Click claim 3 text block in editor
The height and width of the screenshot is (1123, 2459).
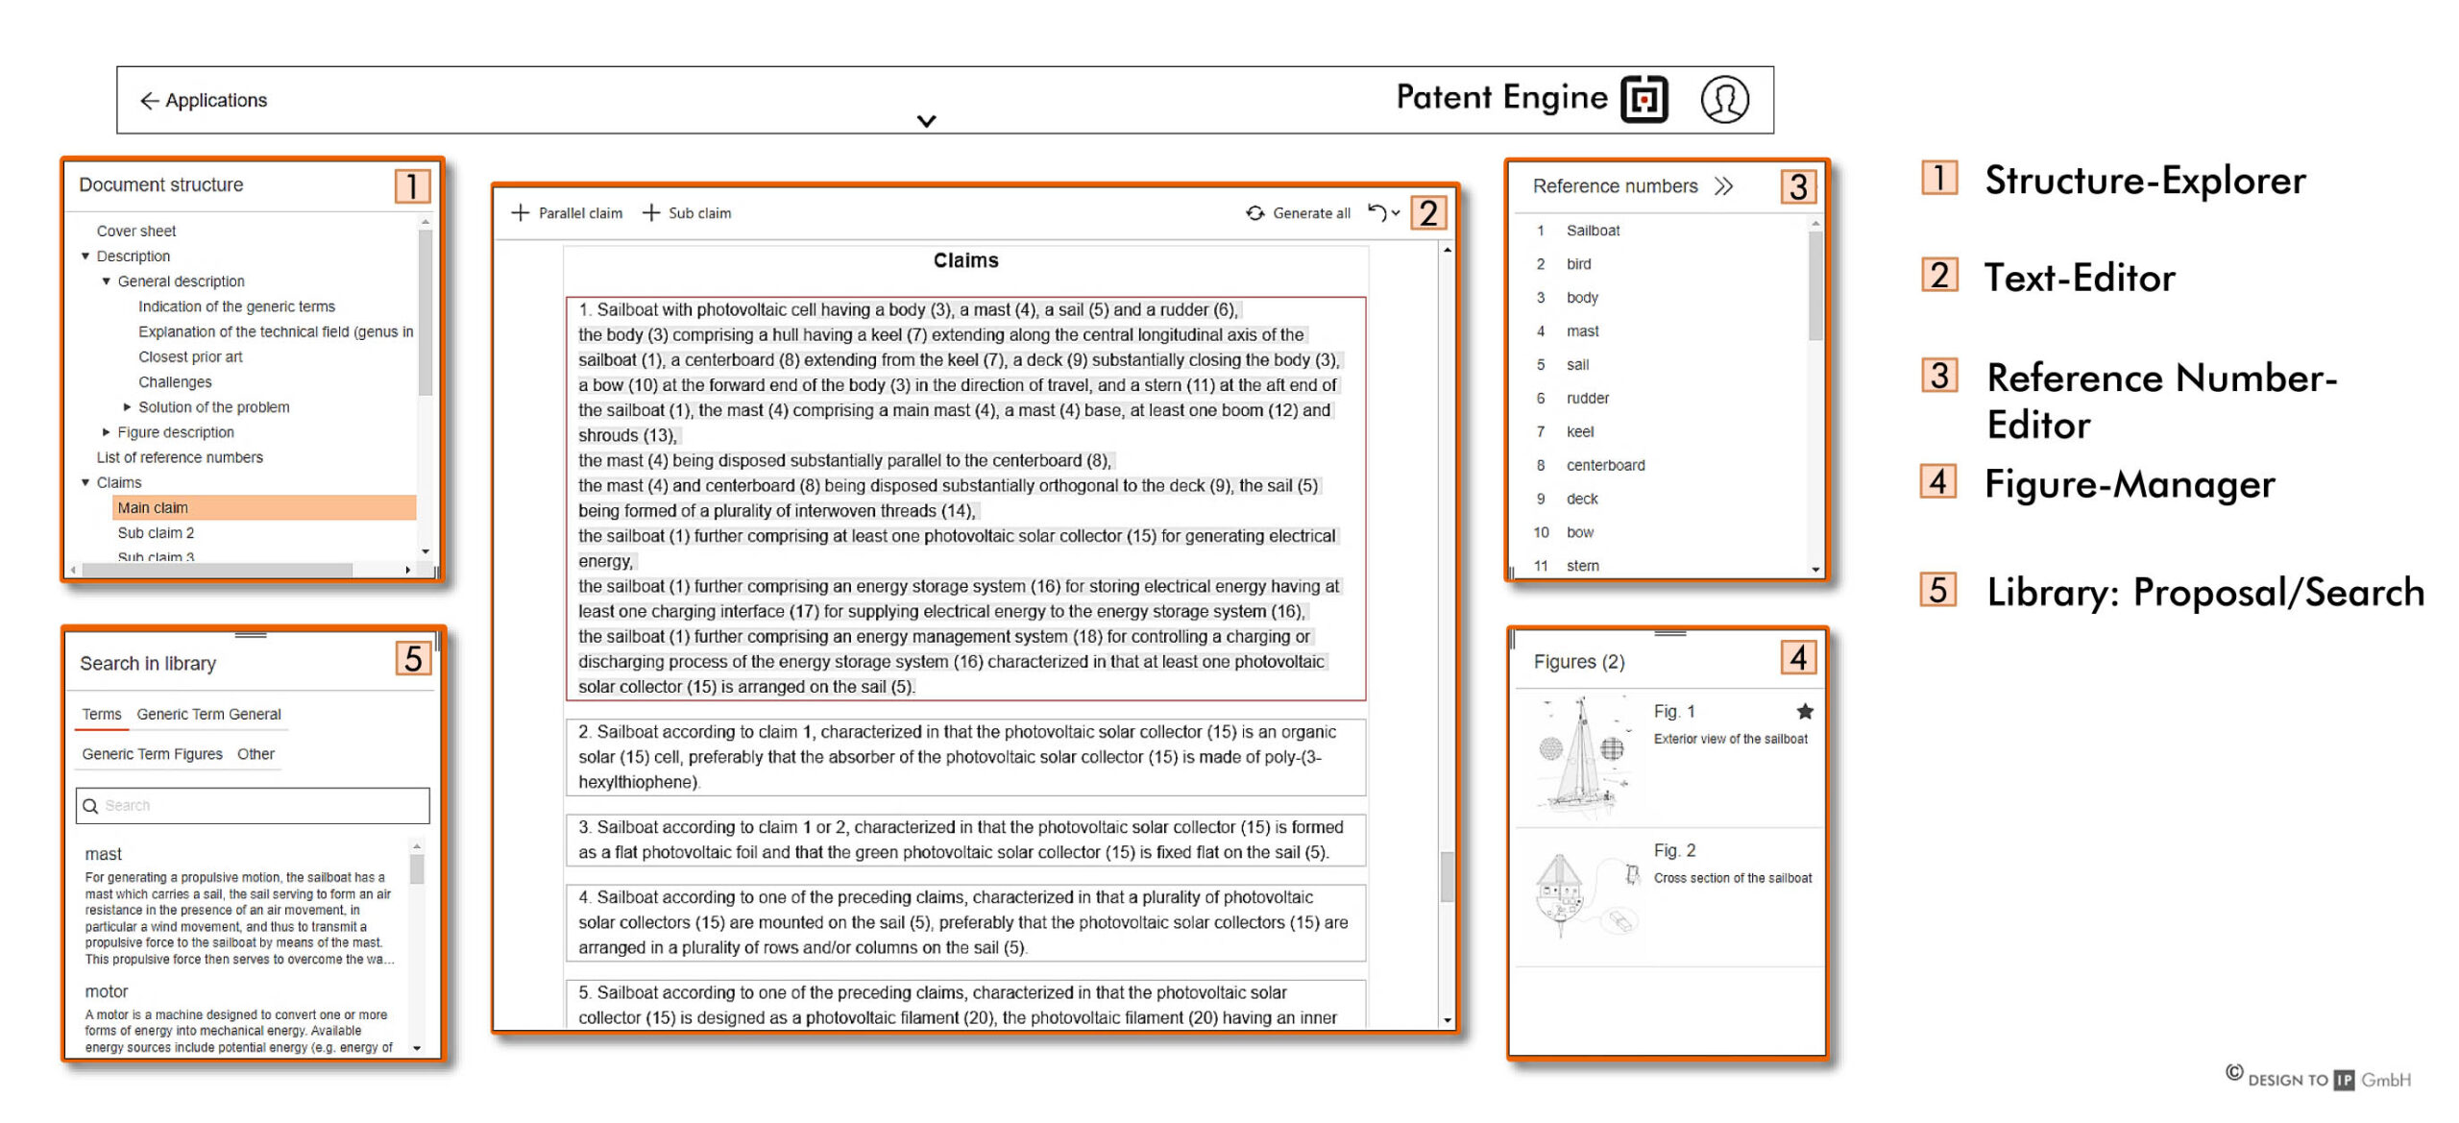click(x=965, y=840)
